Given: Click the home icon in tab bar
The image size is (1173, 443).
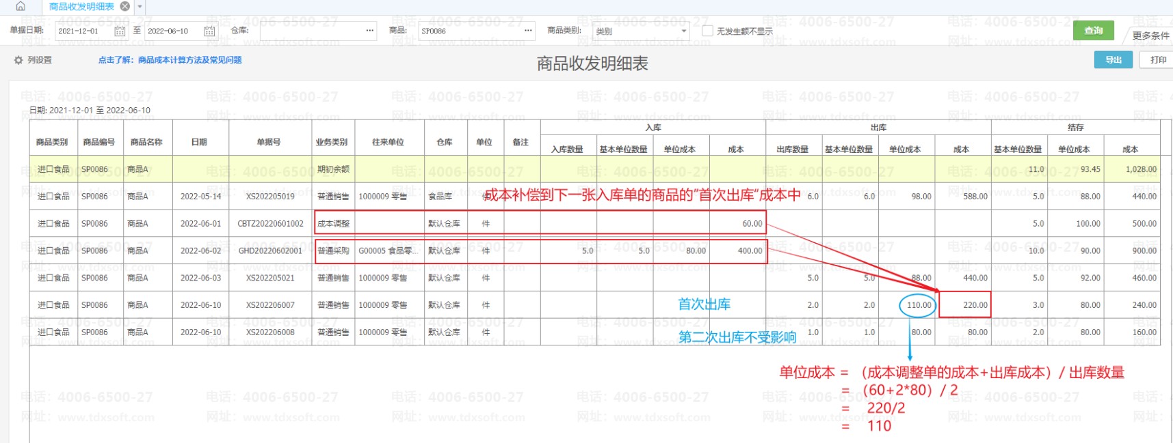Looking at the screenshot, I should (x=21, y=6).
